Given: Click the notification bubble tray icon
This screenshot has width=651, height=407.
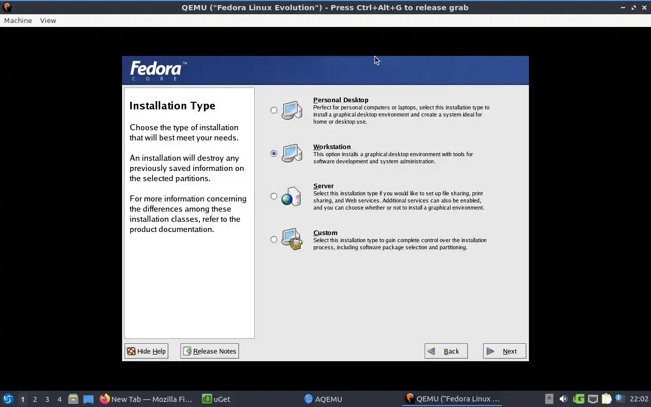Looking at the screenshot, I should click(619, 398).
